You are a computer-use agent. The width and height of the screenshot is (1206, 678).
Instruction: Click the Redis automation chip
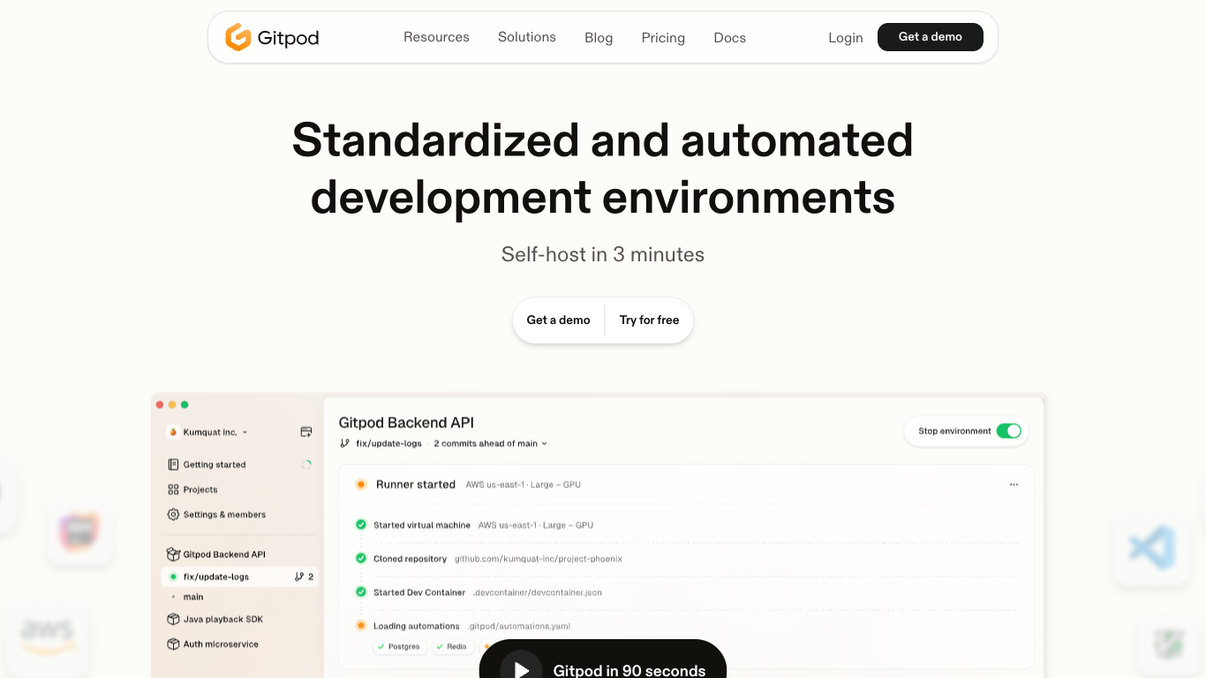pos(451,646)
